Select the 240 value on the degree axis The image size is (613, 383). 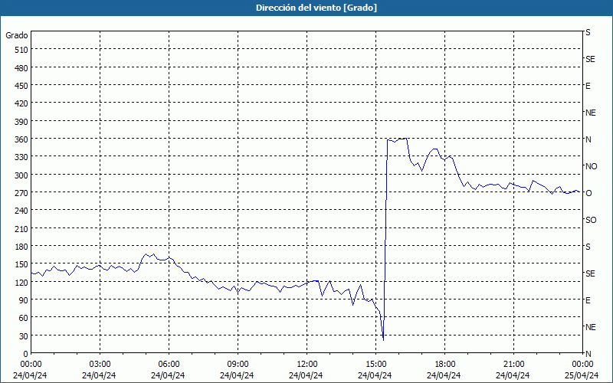[21, 211]
